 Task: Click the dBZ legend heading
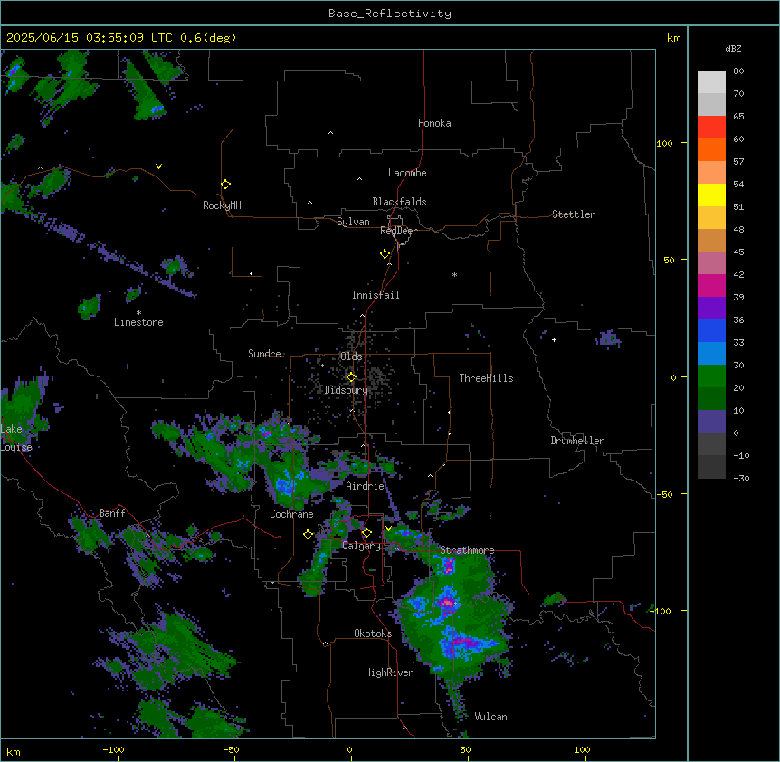[x=733, y=49]
